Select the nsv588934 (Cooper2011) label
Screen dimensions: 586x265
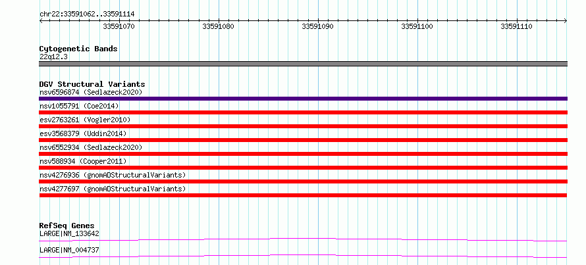(x=83, y=161)
